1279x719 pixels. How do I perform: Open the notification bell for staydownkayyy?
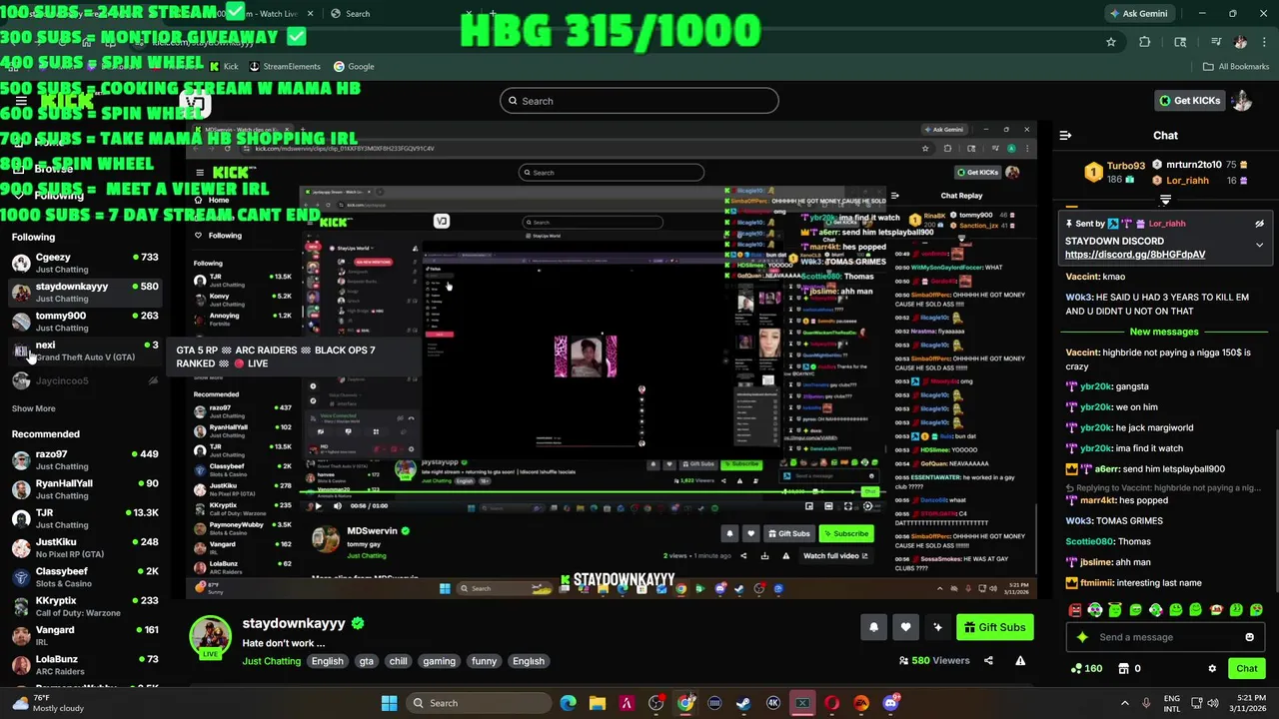pos(873,627)
